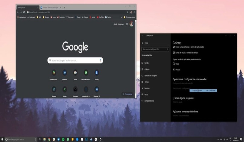Image resolution: width=244 pixels, height=142 pixels.
Task: Open the Google apps grid icon
Action: 127,24
